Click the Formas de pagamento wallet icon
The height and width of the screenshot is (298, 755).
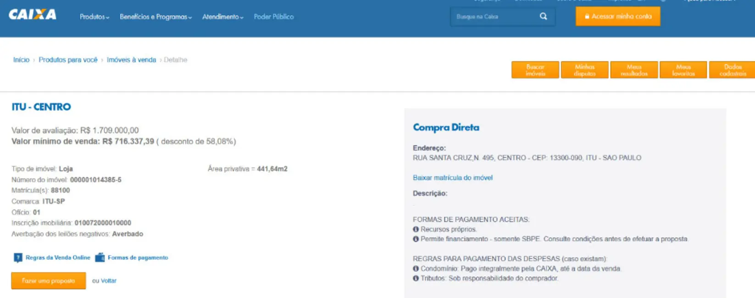[x=100, y=258]
